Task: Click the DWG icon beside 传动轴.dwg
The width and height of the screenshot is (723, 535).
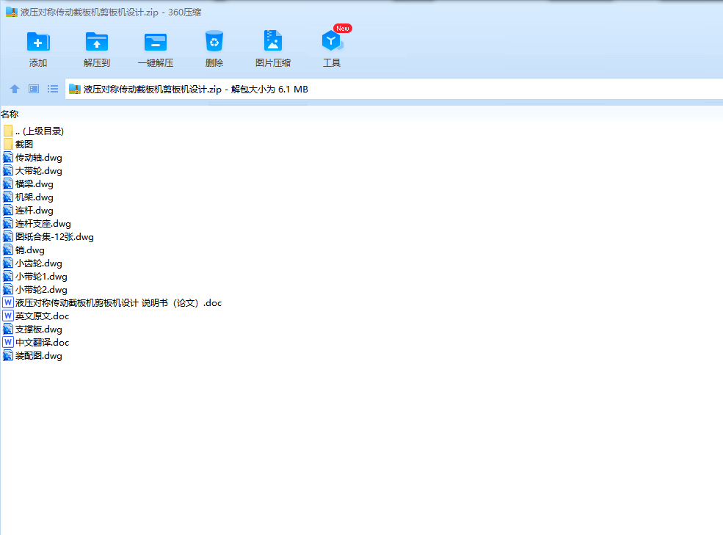Action: pyautogui.click(x=8, y=157)
